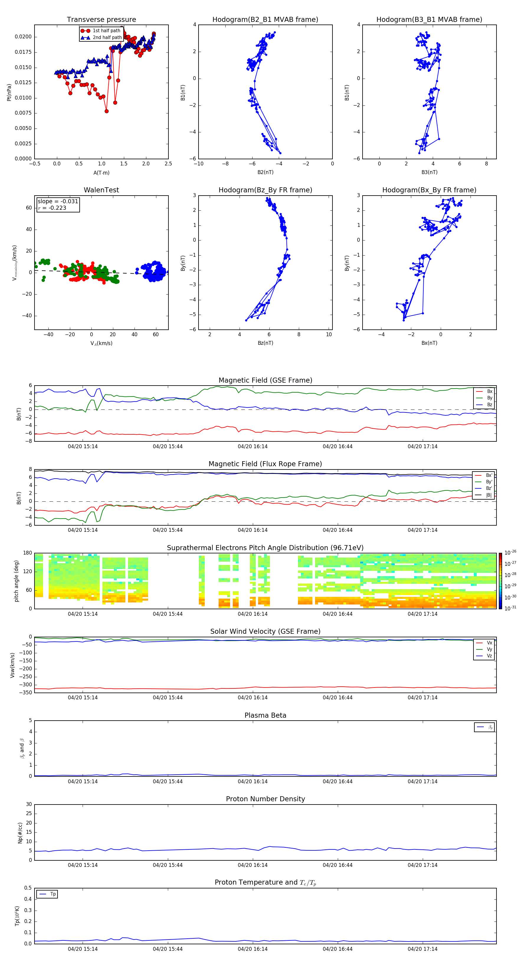This screenshot has width=531, height=975.
Task: Click the "B2(nT)" axis label
Action: 265,172
